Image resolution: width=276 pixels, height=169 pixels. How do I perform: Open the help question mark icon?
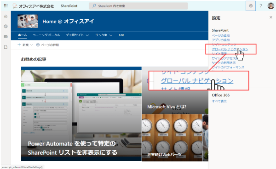click(x=261, y=6)
